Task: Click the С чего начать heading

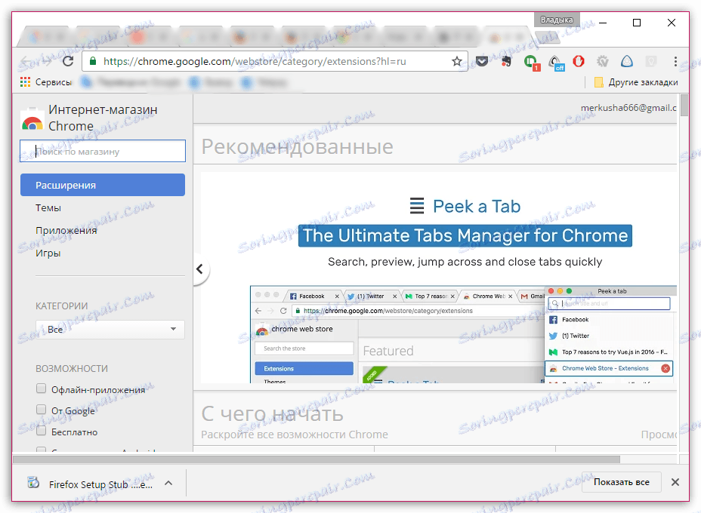Action: [272, 414]
